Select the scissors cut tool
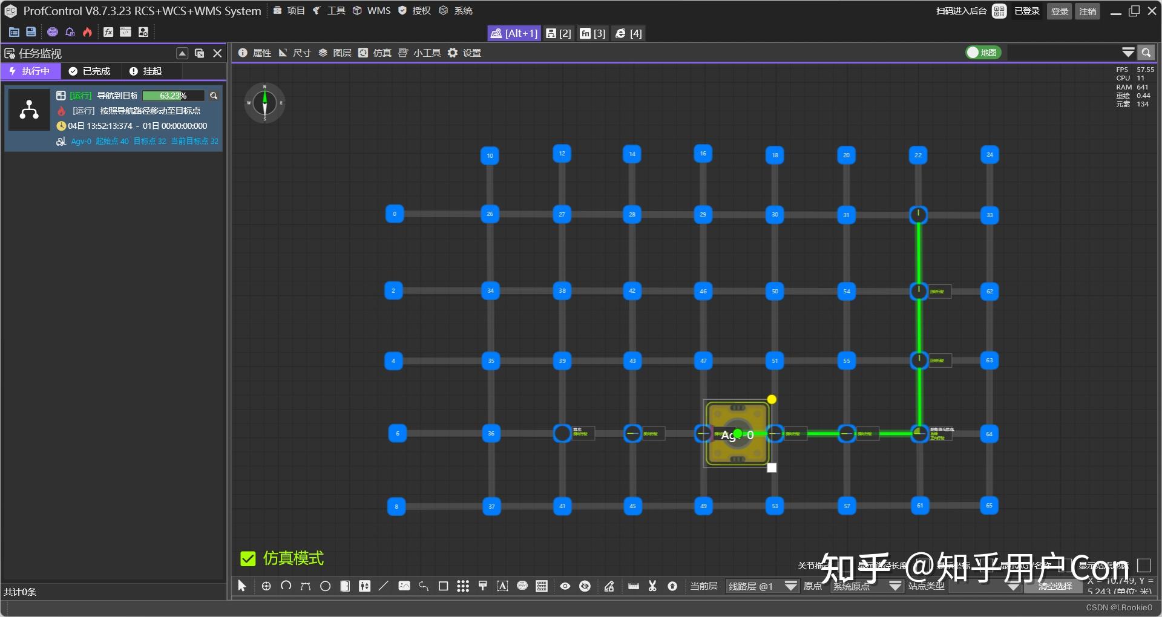The height and width of the screenshot is (617, 1162). (x=652, y=586)
